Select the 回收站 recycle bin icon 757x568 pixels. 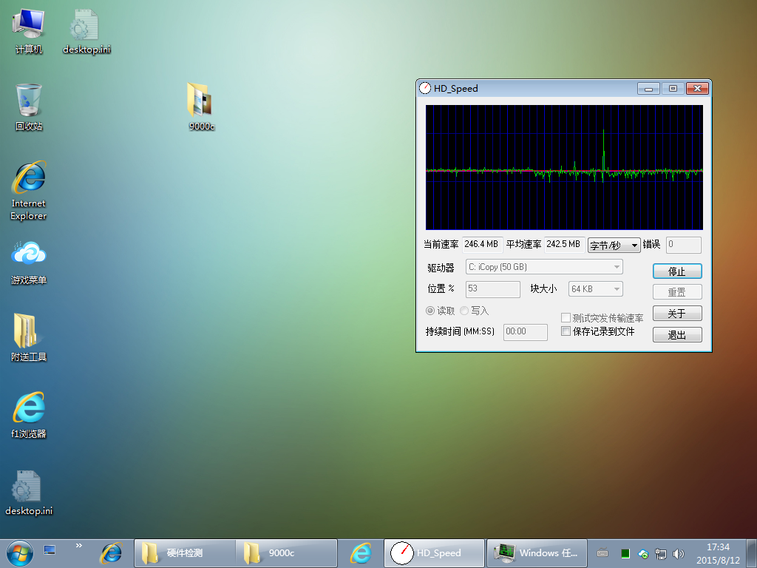(29, 107)
